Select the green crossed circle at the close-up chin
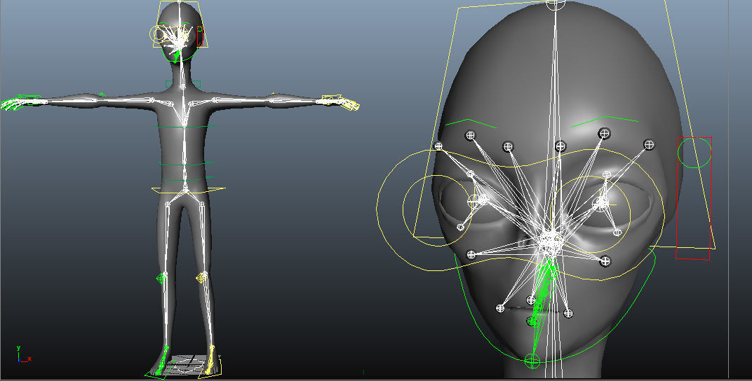752x381 pixels. pos(532,361)
